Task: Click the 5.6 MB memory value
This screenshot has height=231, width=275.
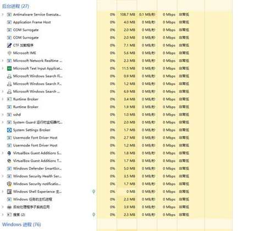Action: tap(129, 53)
